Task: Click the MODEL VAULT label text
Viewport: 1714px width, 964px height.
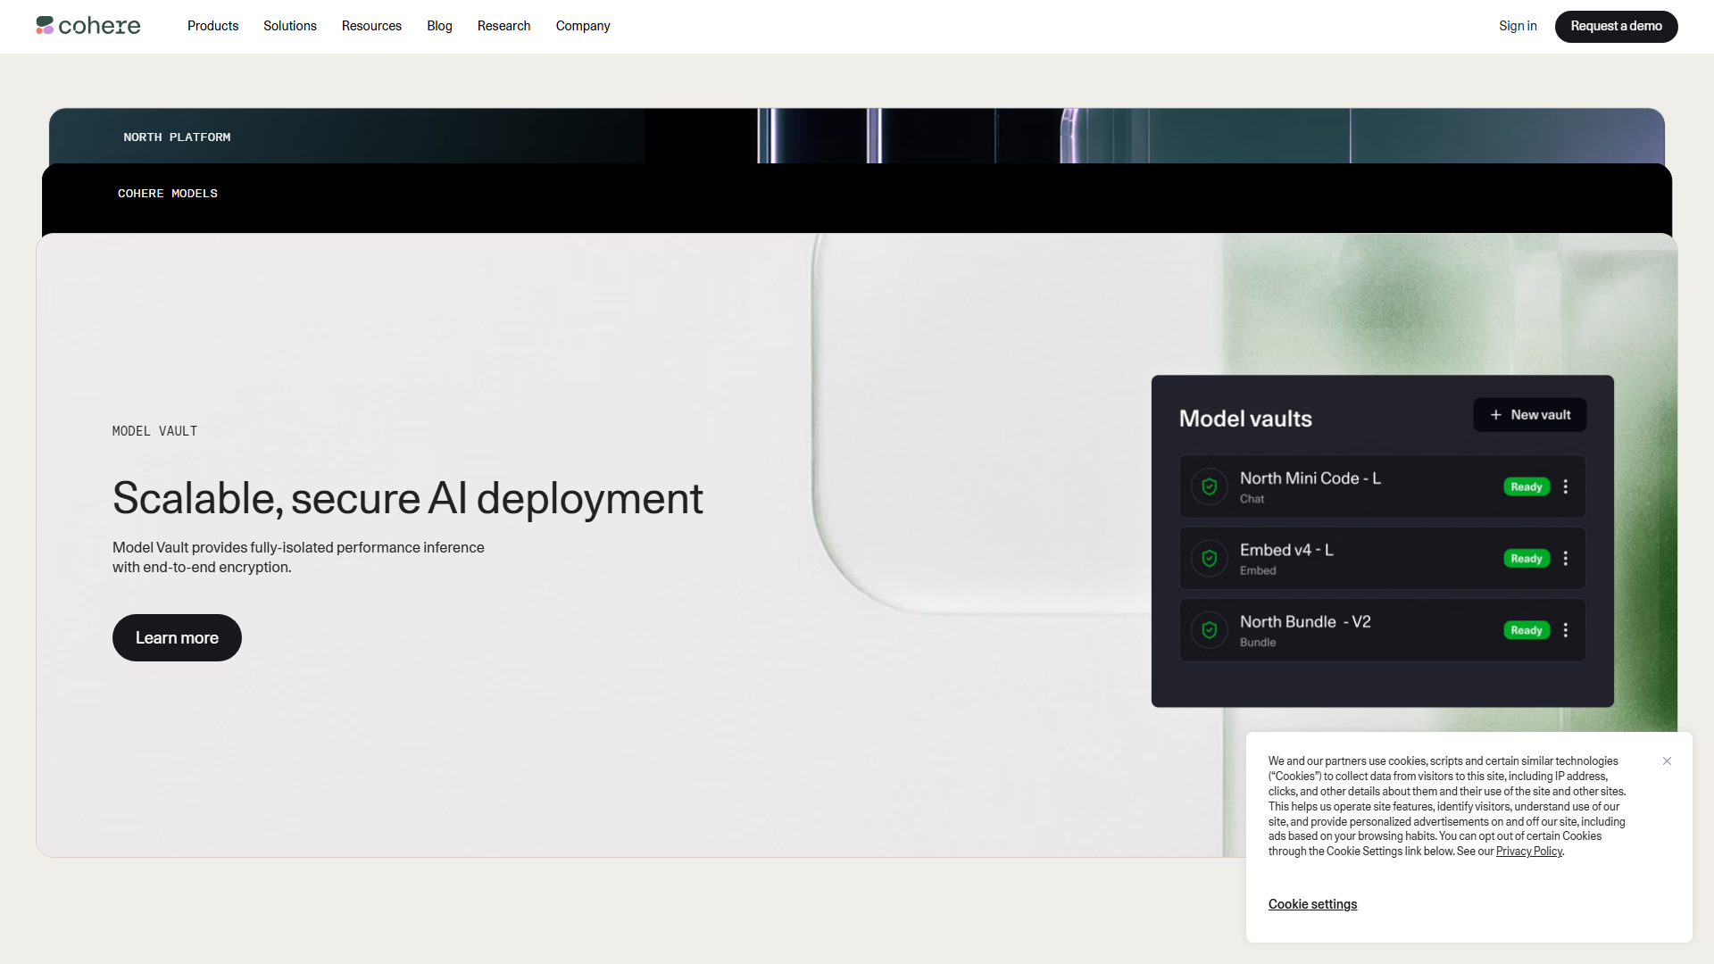Action: 155,431
